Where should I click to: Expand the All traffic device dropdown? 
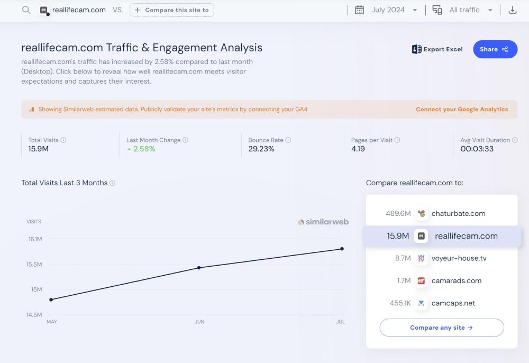463,10
